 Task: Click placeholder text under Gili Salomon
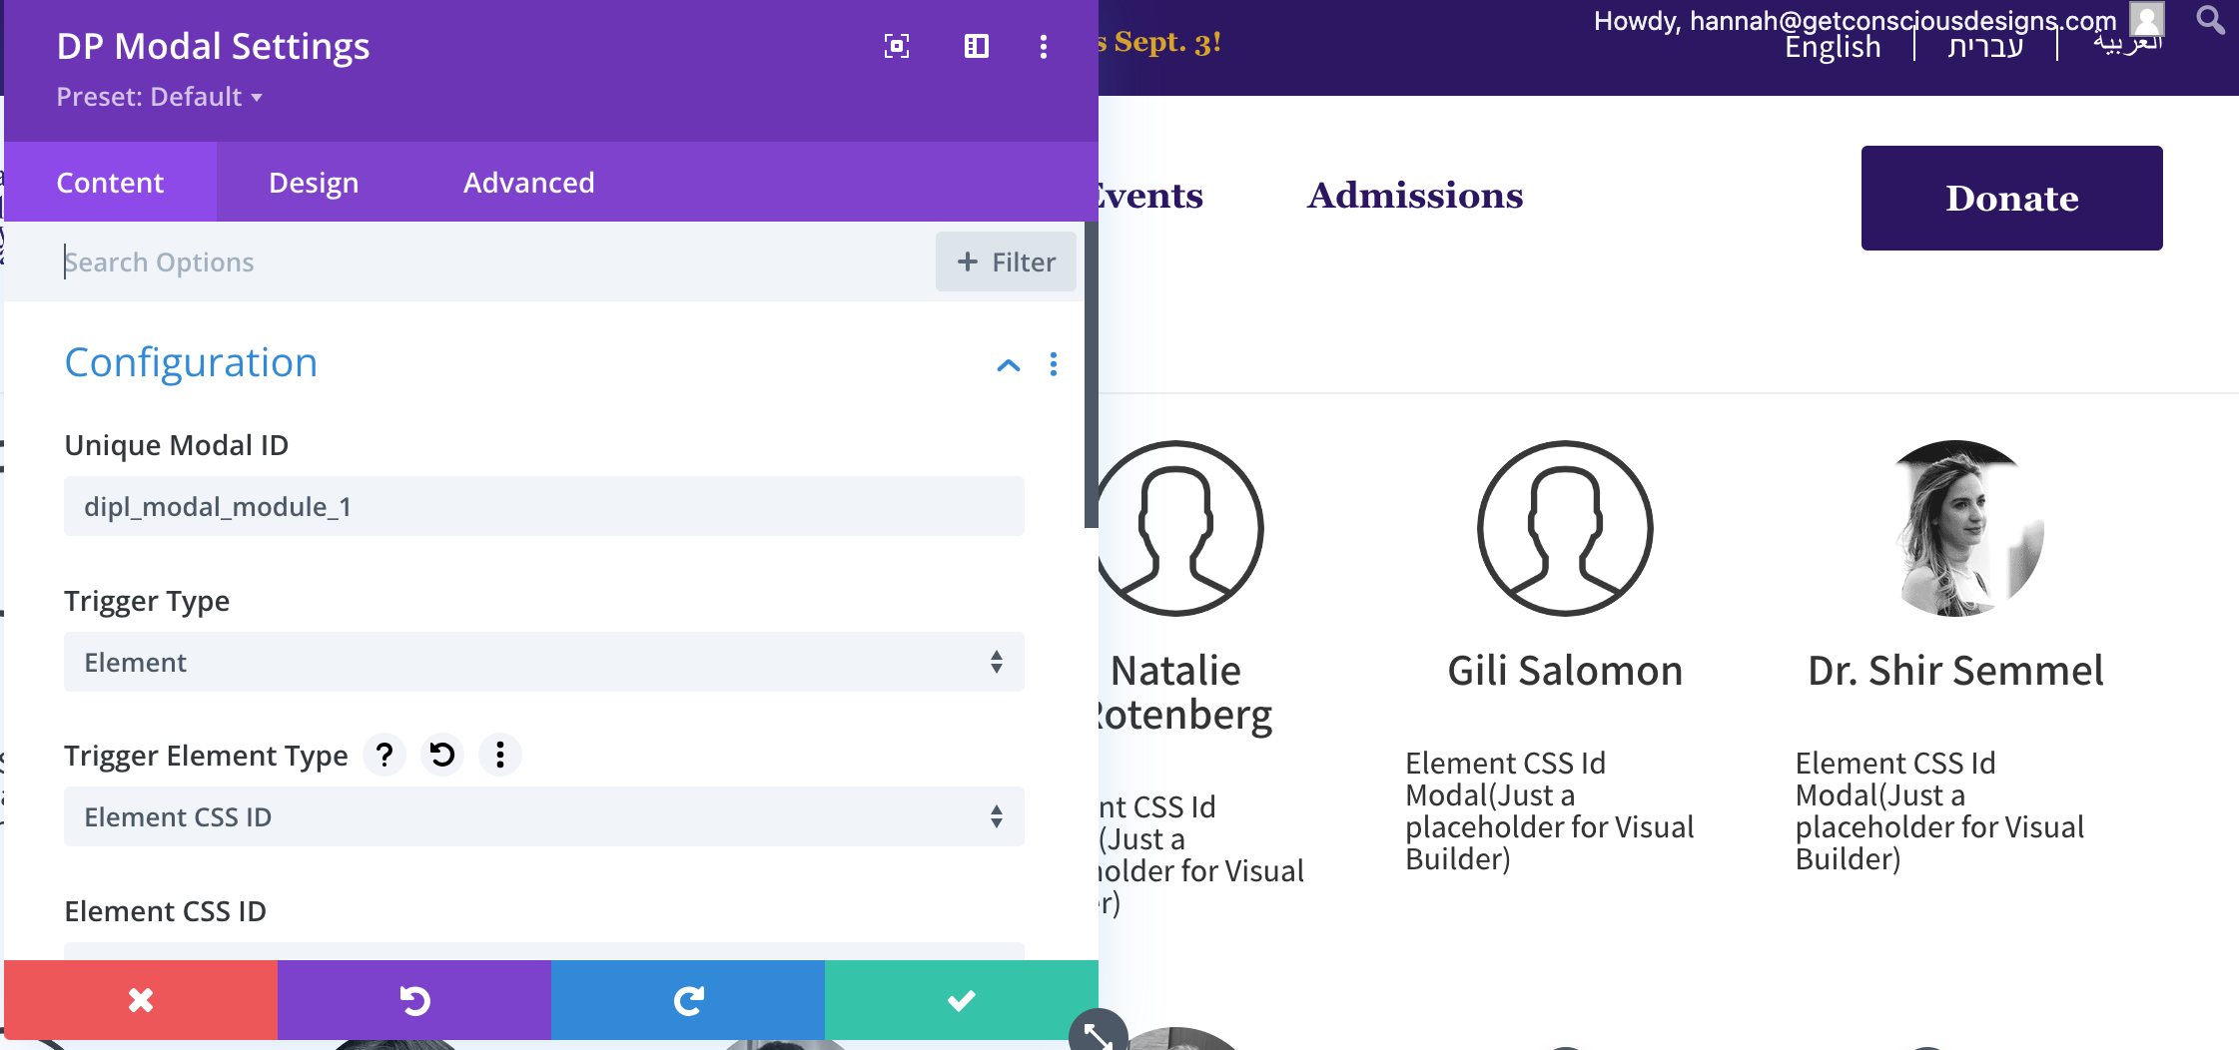tap(1549, 810)
